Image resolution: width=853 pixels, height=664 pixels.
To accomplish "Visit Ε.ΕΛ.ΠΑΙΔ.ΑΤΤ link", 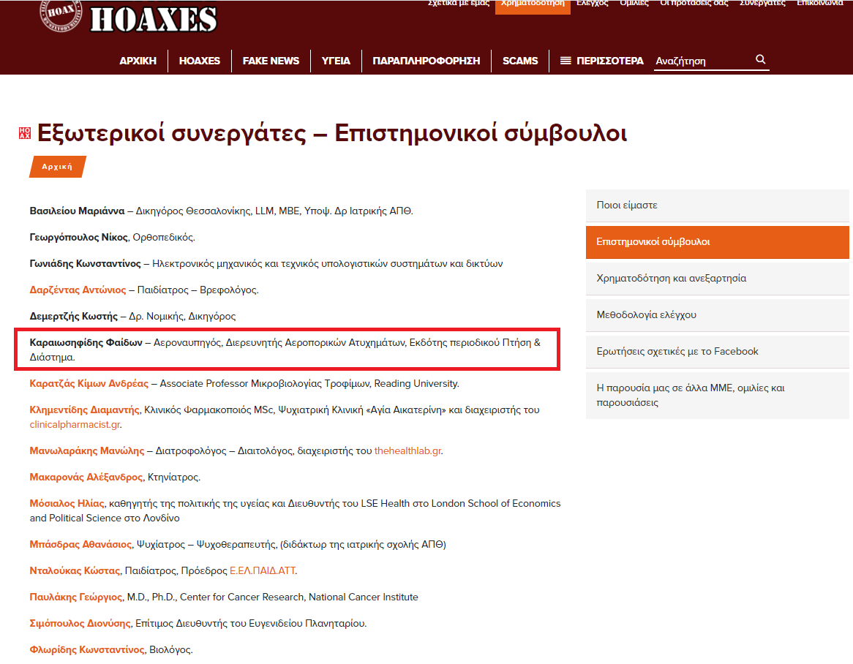I will [262, 570].
